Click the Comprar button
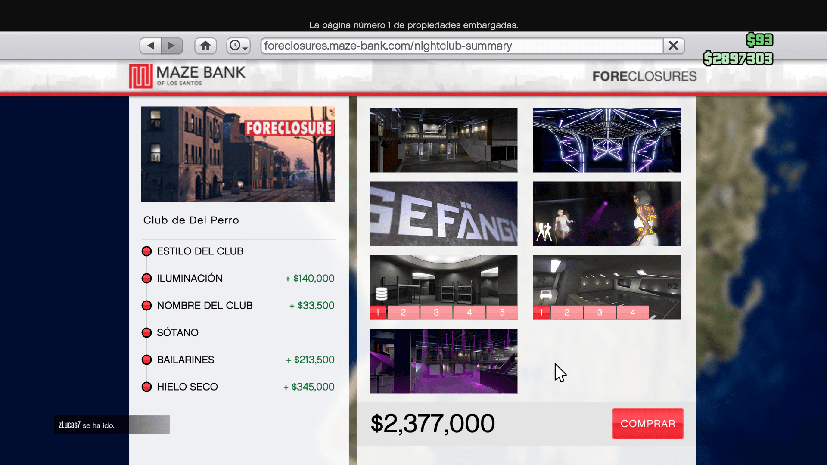Screen dimensions: 827x465 point(648,424)
